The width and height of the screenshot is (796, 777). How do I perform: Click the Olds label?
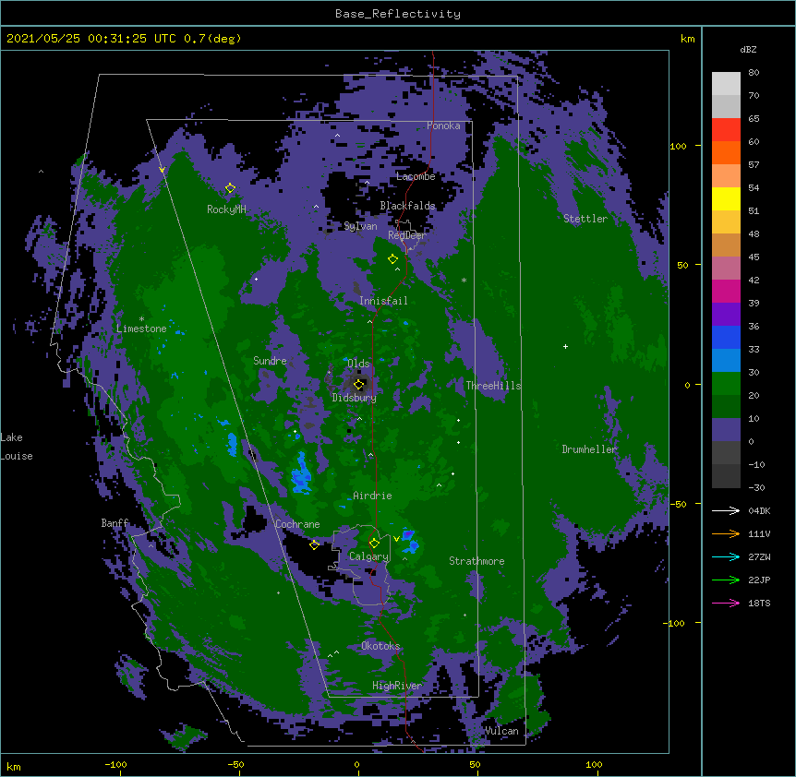tap(358, 364)
